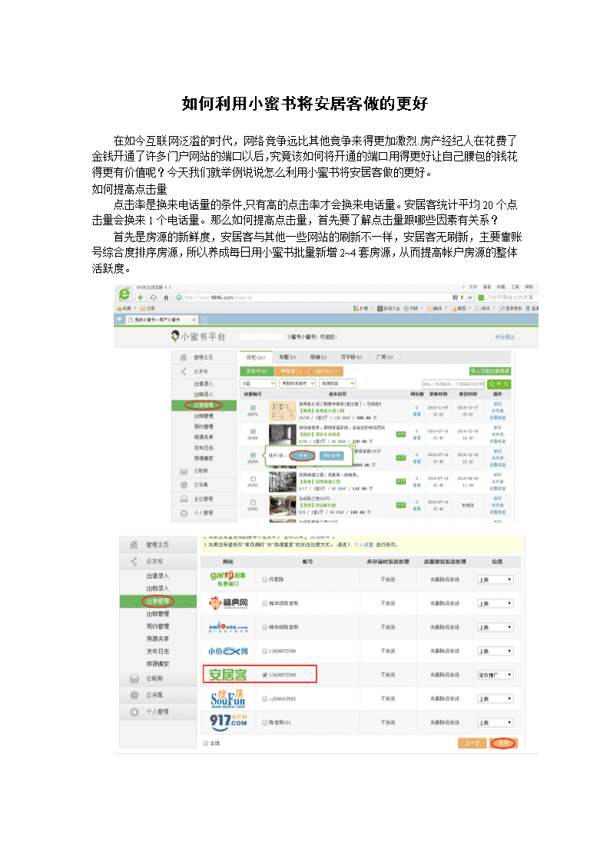Click the 360 browser logo icon
Image resolution: width=610 pixels, height=863 pixels.
[125, 294]
